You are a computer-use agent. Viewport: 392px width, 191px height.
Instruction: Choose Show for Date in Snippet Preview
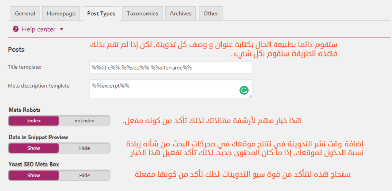pos(34,148)
